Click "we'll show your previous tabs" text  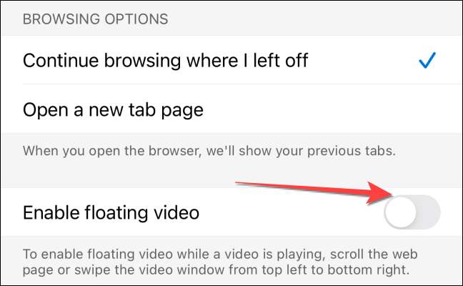pyautogui.click(x=301, y=151)
